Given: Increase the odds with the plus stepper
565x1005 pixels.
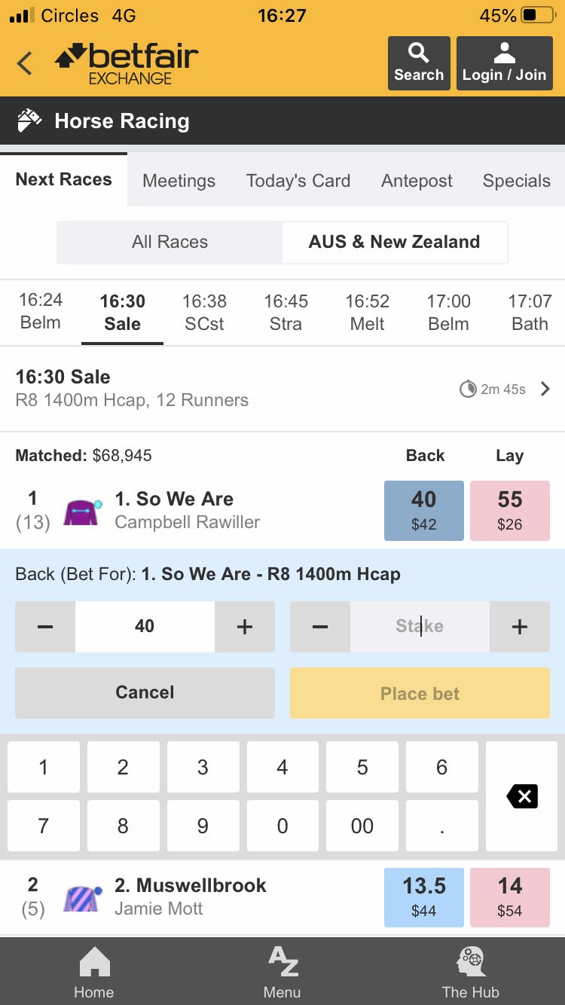Looking at the screenshot, I should [244, 626].
